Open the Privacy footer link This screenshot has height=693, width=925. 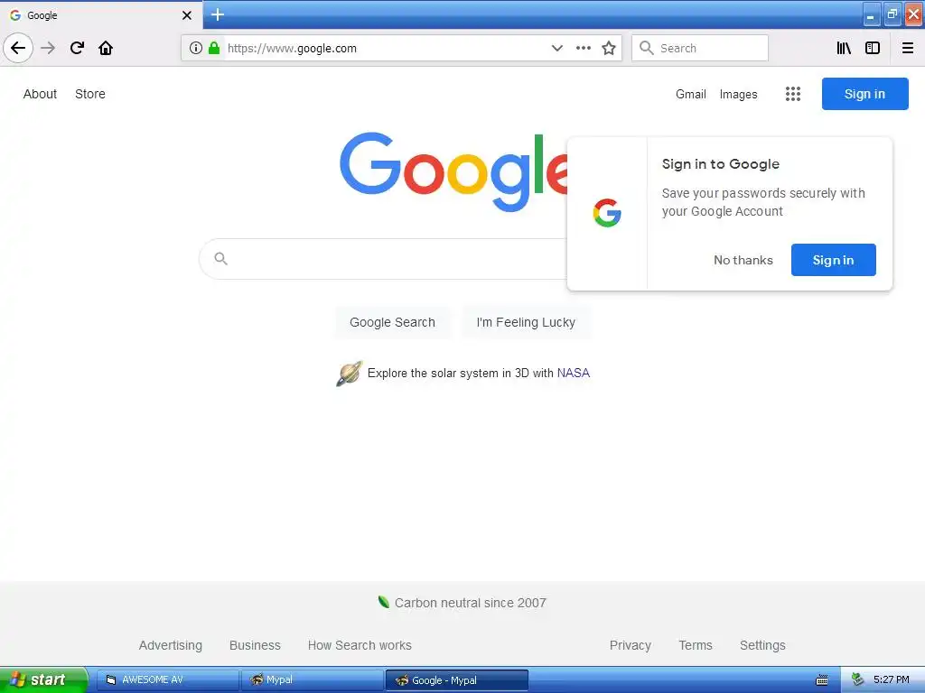pyautogui.click(x=630, y=645)
